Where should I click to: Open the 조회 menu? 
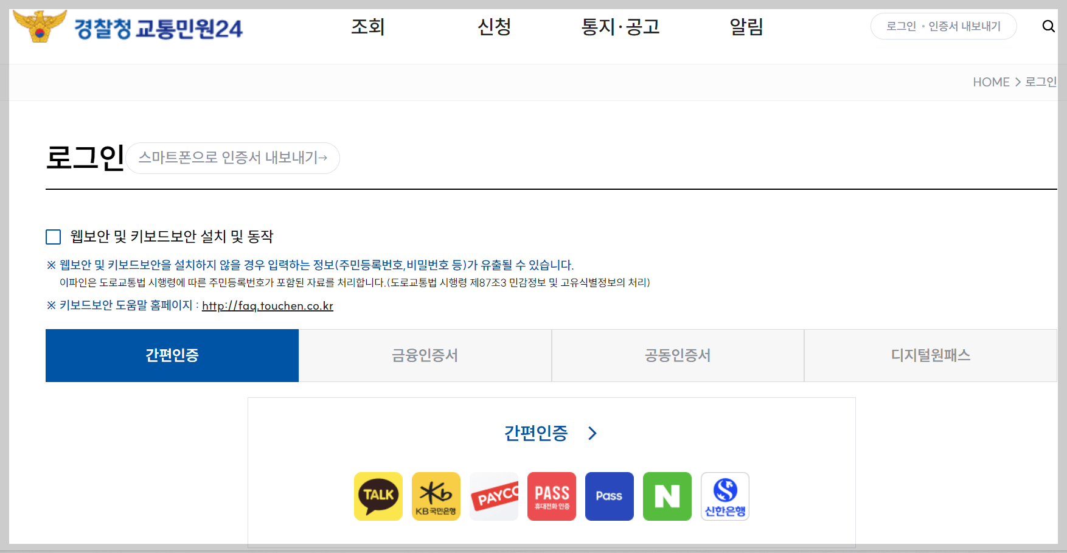coord(367,27)
